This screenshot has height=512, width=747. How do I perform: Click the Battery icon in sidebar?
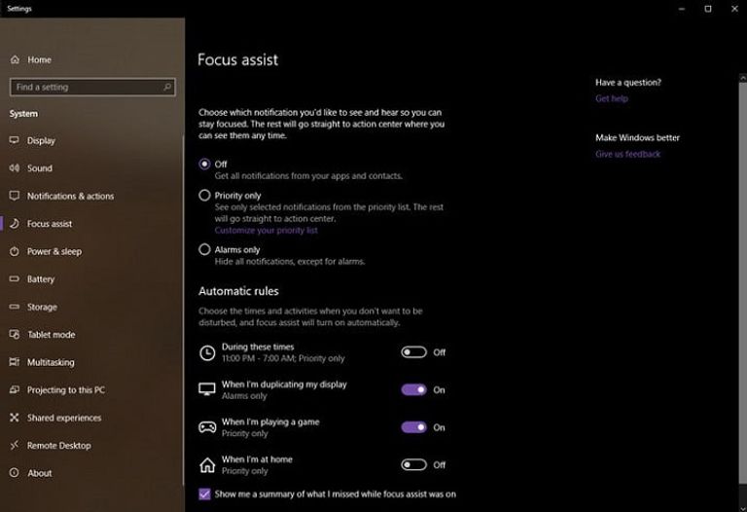[15, 279]
